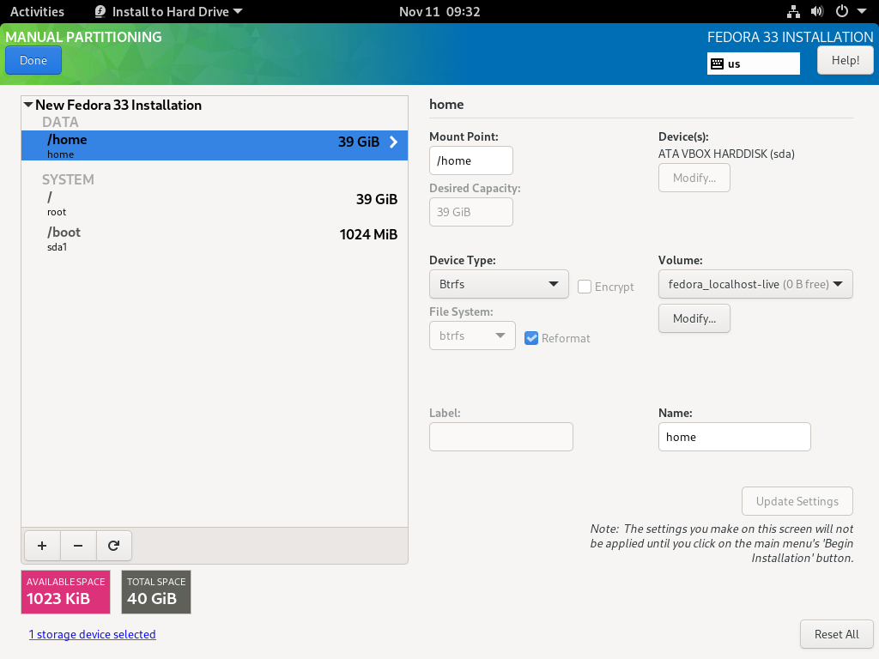Viewport: 879px width, 659px height.
Task: Click the Name field containing home
Action: click(735, 437)
